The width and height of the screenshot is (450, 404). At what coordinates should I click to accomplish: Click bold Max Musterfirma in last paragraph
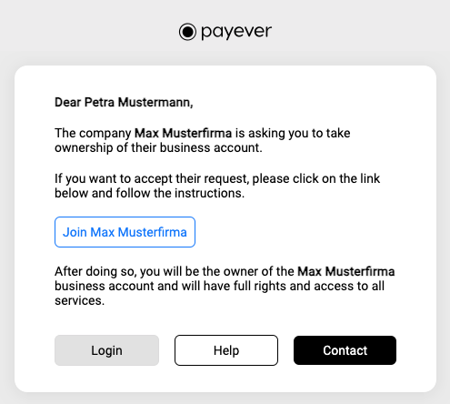pos(346,271)
